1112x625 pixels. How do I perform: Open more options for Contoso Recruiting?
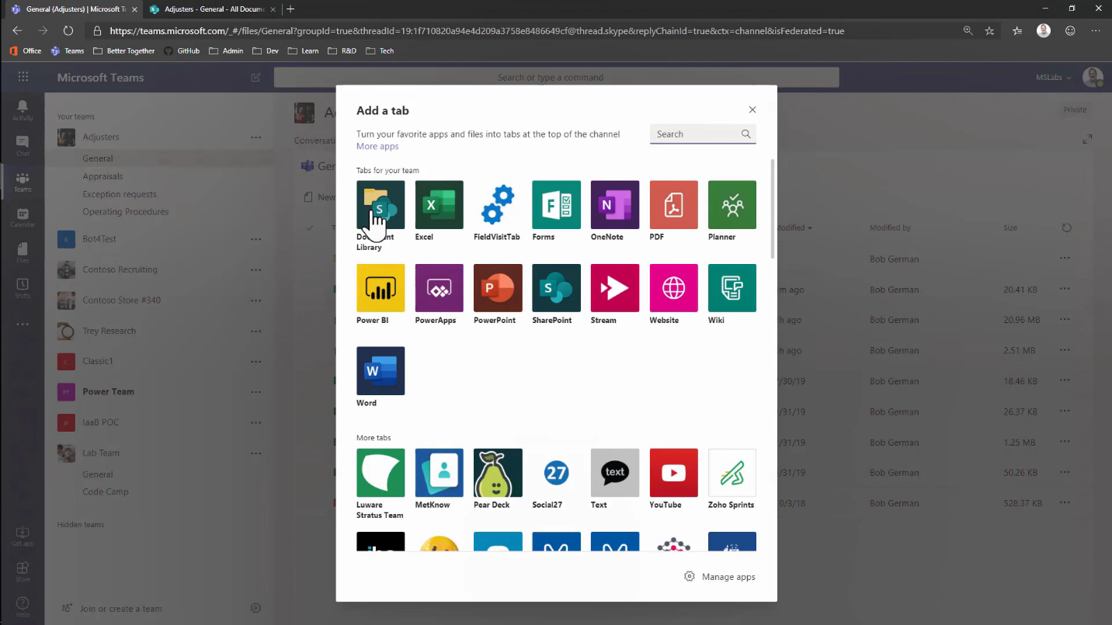[x=256, y=269]
